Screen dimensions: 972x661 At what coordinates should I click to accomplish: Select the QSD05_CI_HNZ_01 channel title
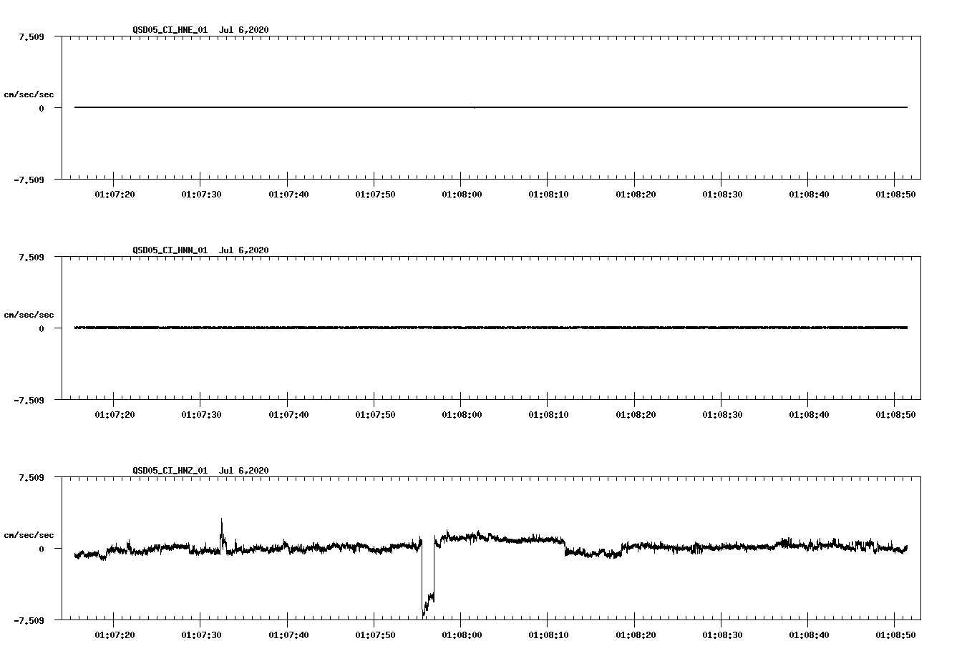[170, 470]
